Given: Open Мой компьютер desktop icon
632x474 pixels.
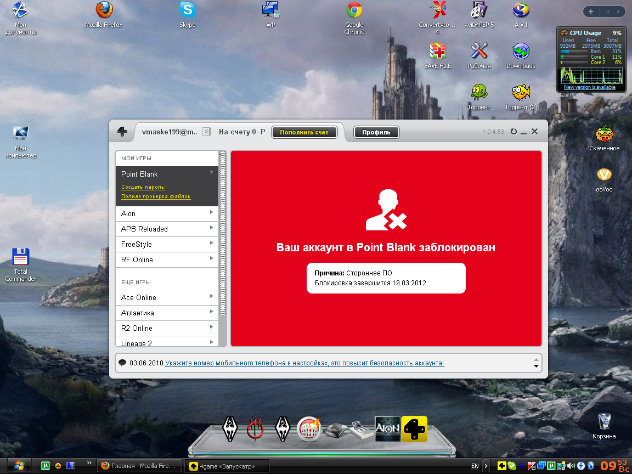Looking at the screenshot, I should (20, 142).
